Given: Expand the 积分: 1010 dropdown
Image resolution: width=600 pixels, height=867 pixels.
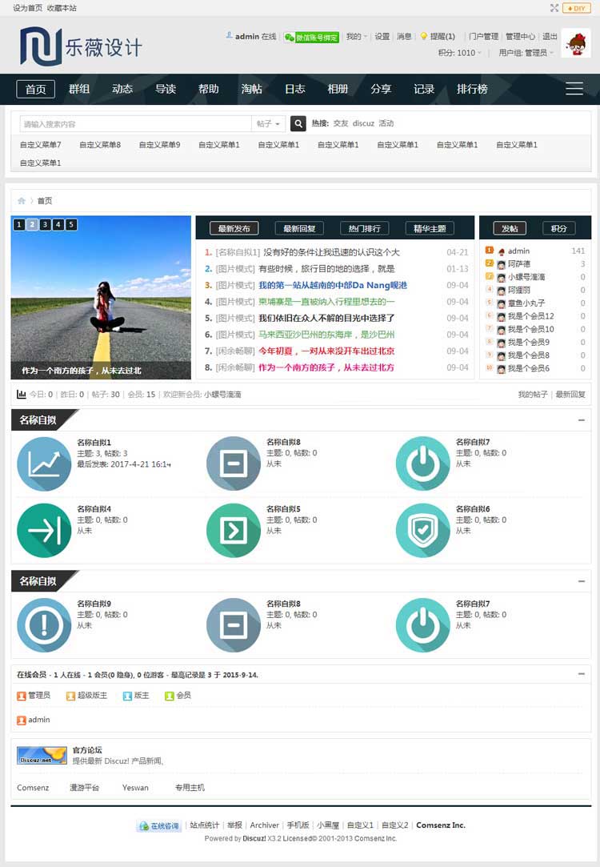Looking at the screenshot, I should pyautogui.click(x=460, y=53).
